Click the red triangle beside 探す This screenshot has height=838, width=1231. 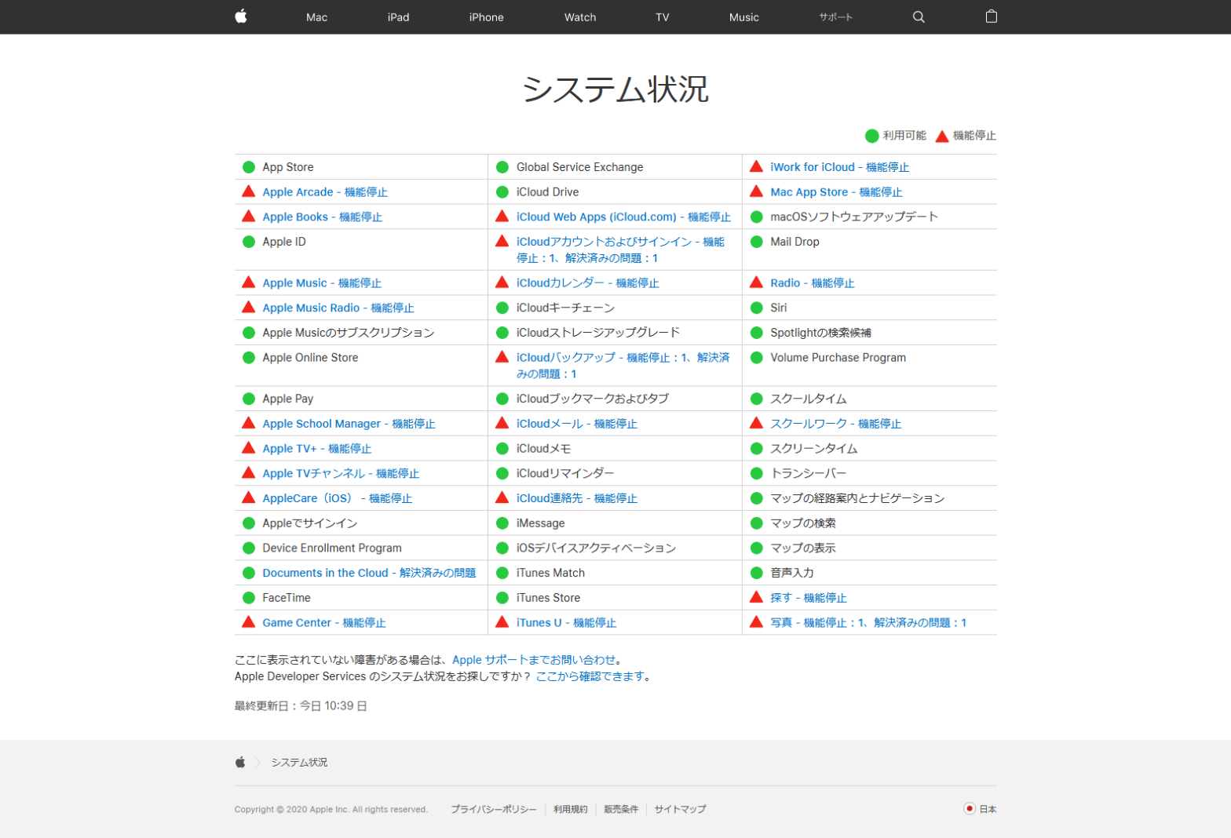[757, 597]
